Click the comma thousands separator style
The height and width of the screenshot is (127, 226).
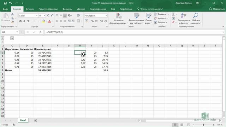(x=96, y=21)
